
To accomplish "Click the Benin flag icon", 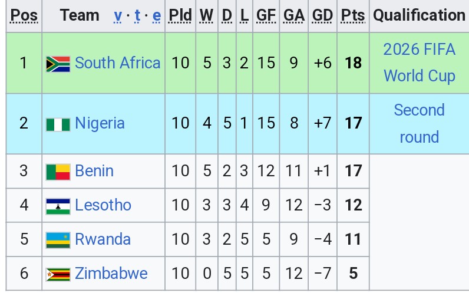I will (x=58, y=172).
